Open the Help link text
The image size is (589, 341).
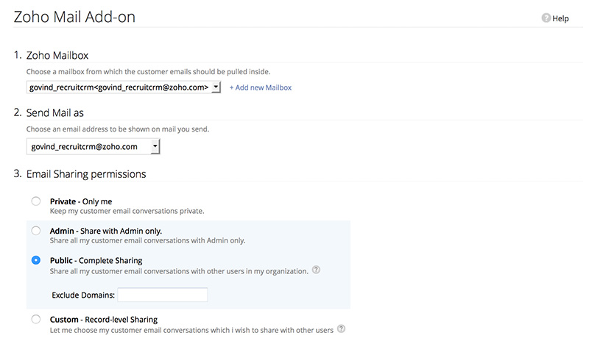(x=560, y=18)
